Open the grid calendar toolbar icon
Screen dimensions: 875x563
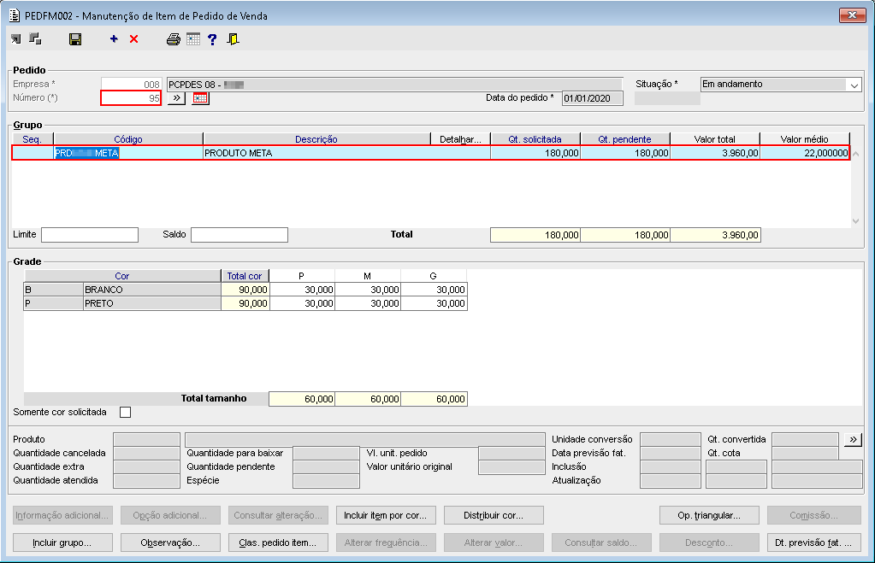coord(193,39)
